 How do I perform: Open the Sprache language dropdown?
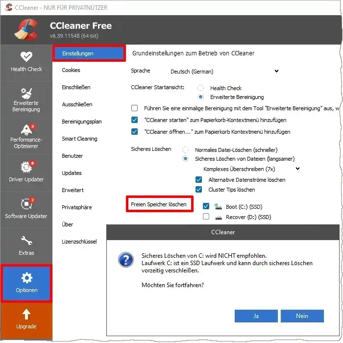pyautogui.click(x=224, y=72)
